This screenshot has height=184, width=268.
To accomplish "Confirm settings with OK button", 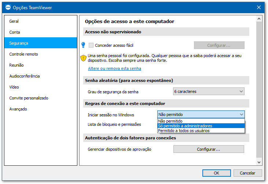I will pos(217,173).
